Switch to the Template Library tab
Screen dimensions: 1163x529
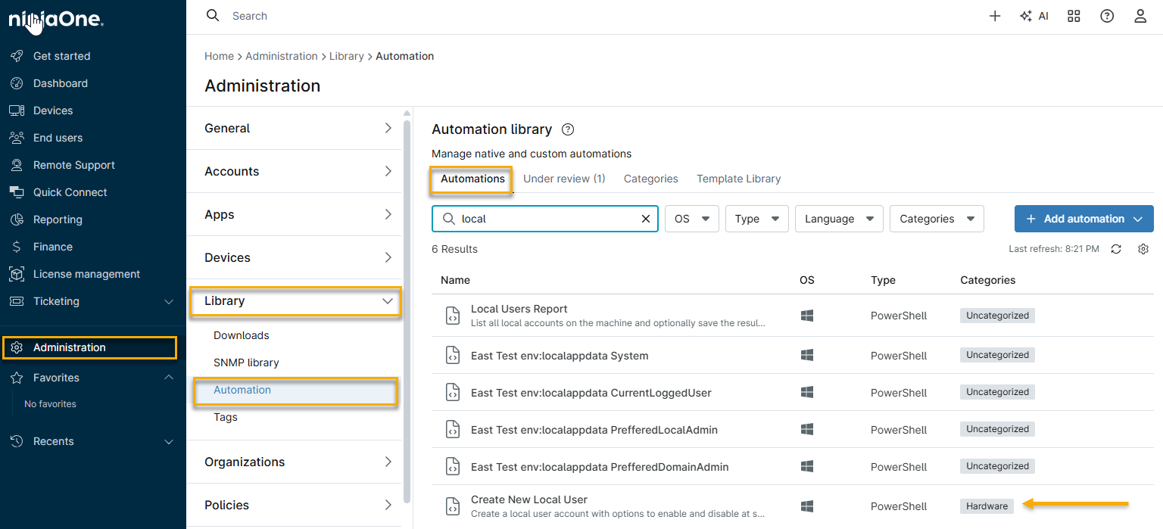738,179
